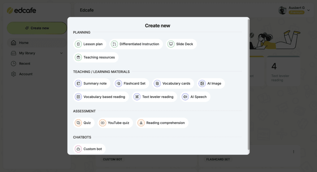Click the Vocabulary cards icon
317x172 pixels.
click(157, 84)
